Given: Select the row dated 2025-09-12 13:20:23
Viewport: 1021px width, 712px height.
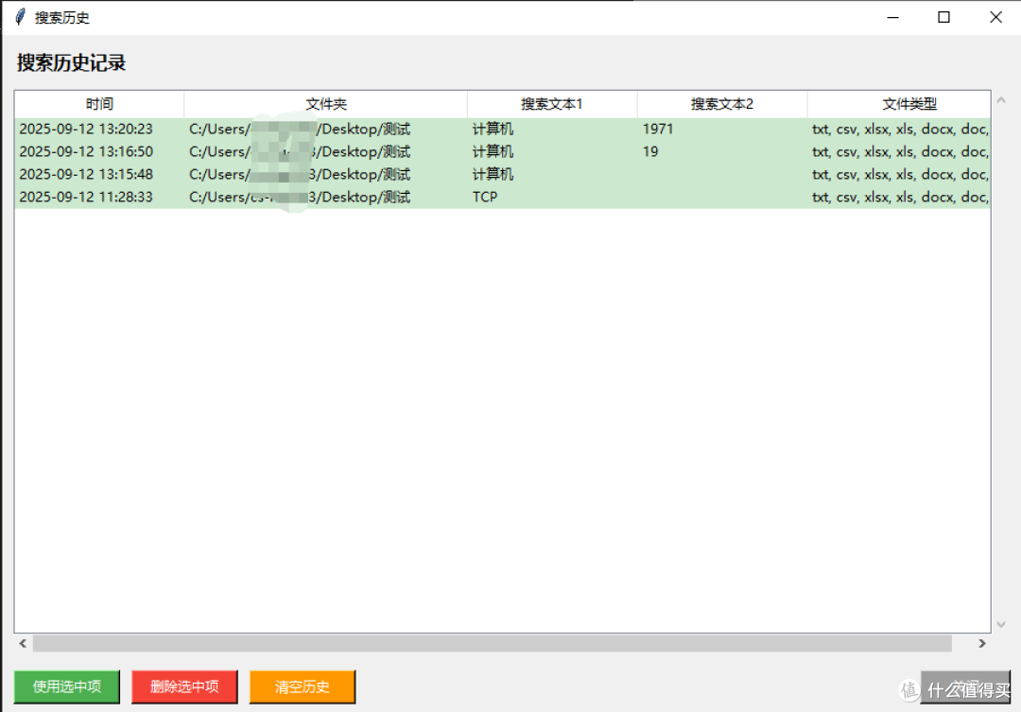Looking at the screenshot, I should [503, 129].
